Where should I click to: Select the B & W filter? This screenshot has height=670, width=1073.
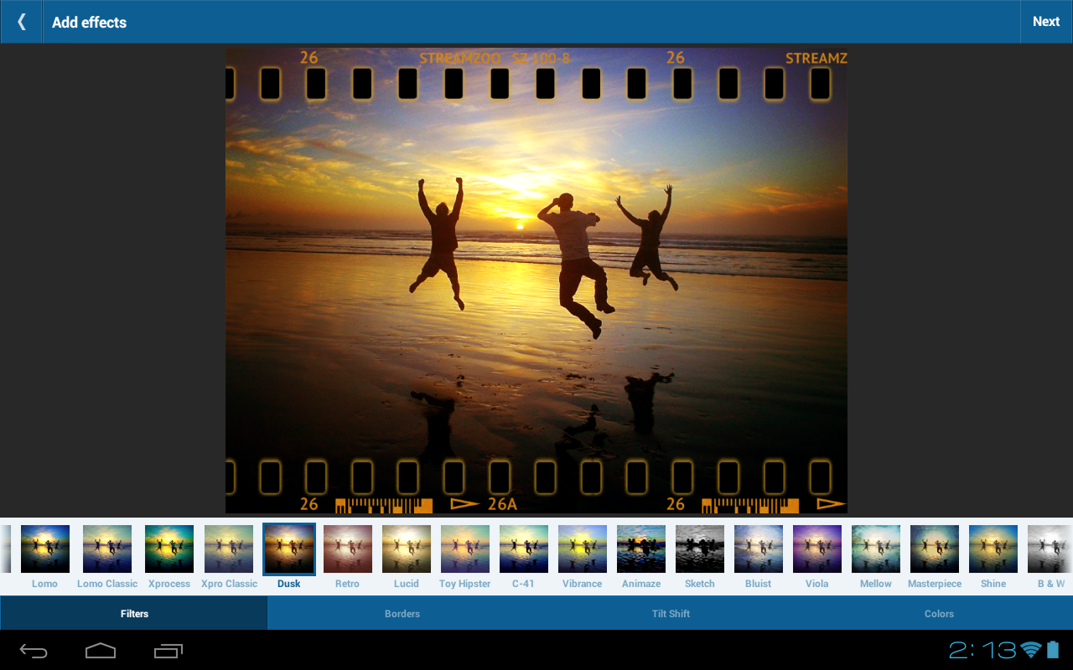click(x=1051, y=549)
